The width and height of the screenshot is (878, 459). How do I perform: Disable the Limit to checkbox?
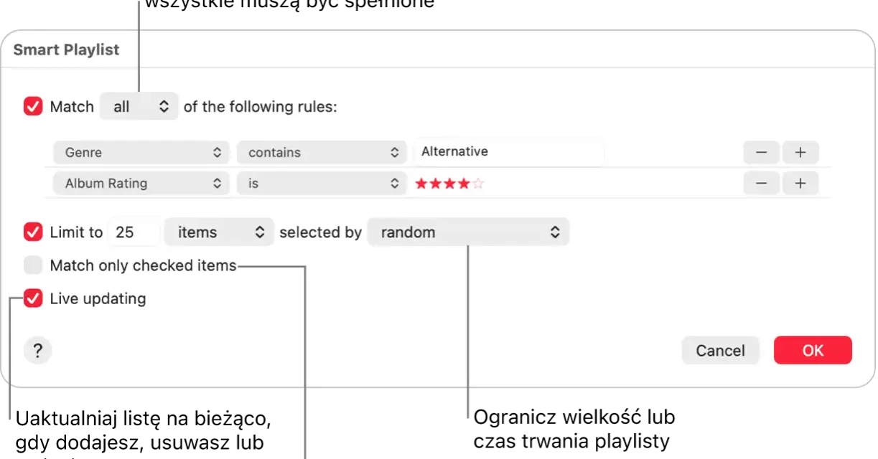pyautogui.click(x=34, y=232)
